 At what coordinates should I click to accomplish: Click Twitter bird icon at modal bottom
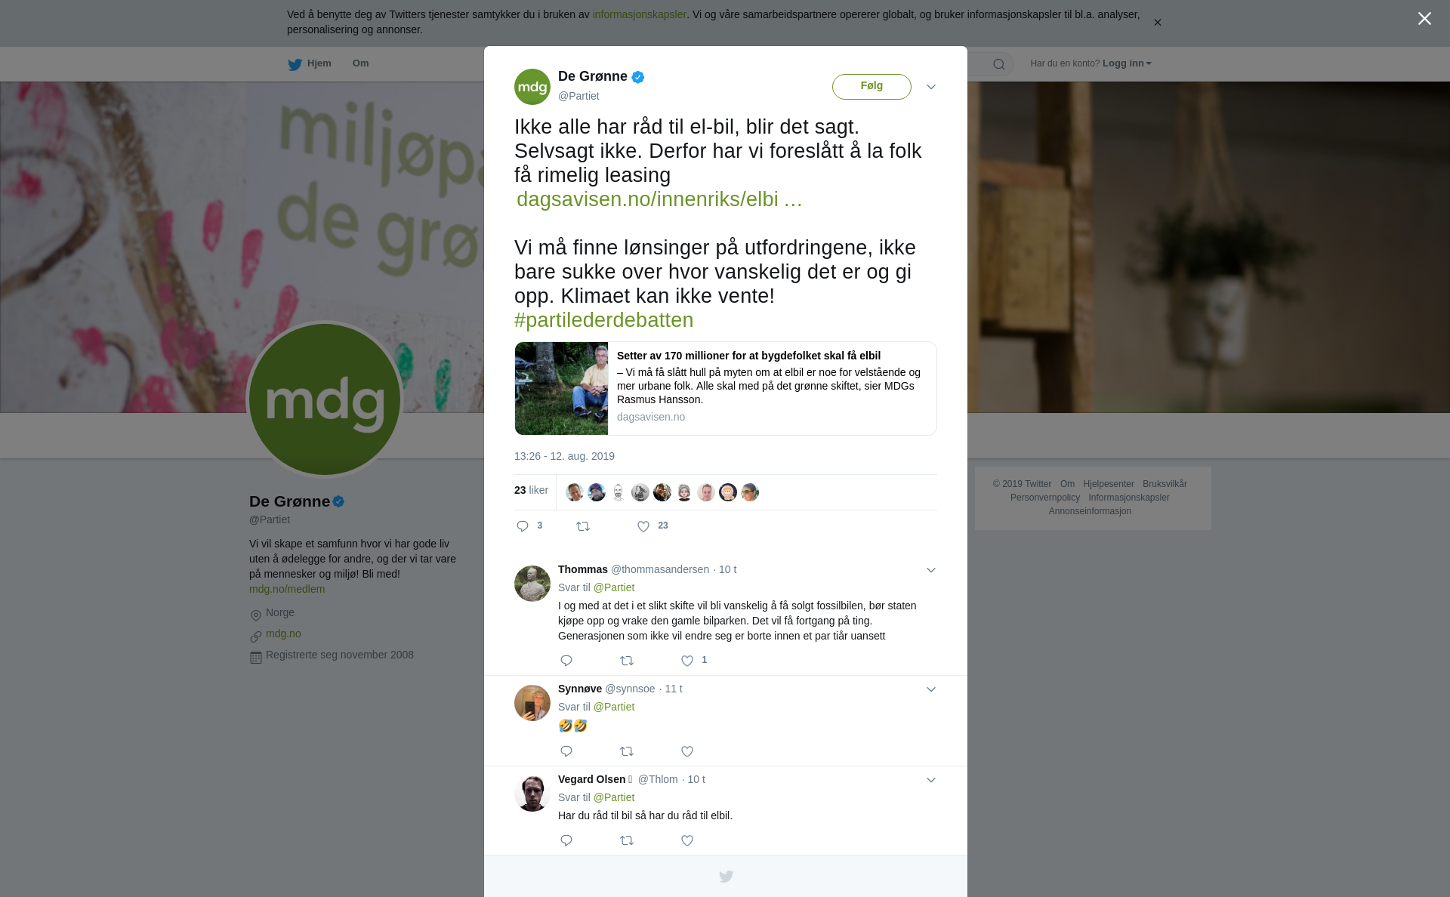(726, 877)
